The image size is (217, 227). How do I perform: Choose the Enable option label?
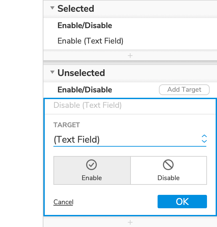[x=92, y=178]
